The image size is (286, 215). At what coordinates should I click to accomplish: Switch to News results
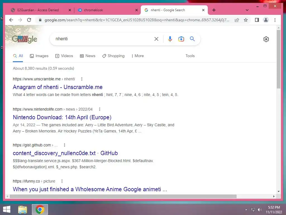point(87,56)
